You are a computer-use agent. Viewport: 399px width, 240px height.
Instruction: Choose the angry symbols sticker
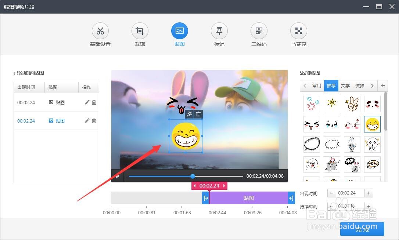click(x=312, y=104)
